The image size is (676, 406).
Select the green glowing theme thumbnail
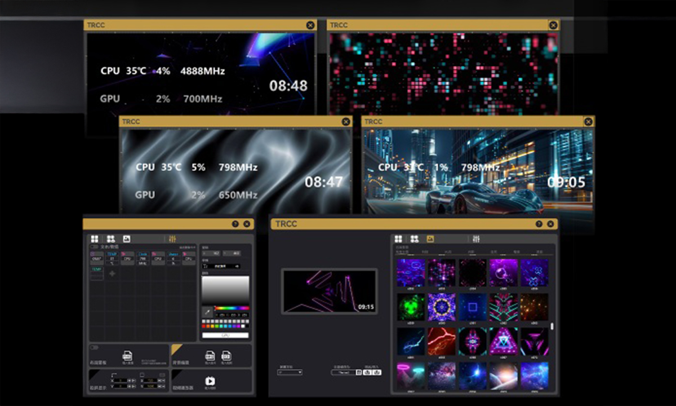(x=411, y=307)
